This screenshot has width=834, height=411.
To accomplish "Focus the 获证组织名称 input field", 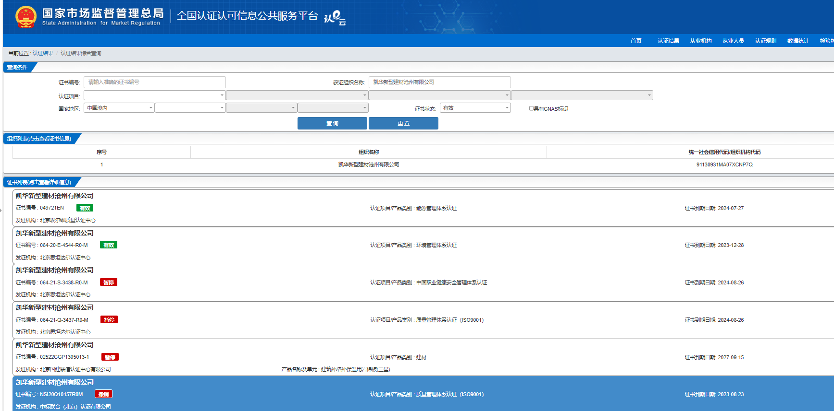I will (439, 82).
